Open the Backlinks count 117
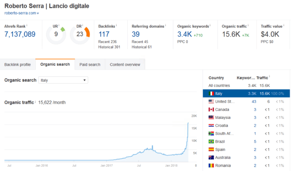This screenshot has width=291, height=171. tap(104, 34)
